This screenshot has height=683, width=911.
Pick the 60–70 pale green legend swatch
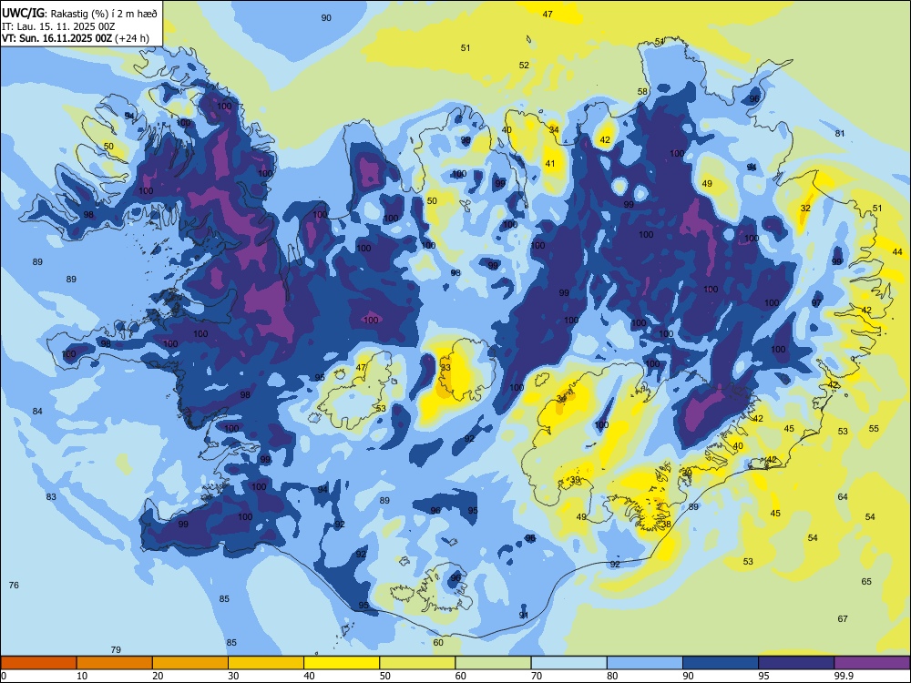pyautogui.click(x=493, y=663)
